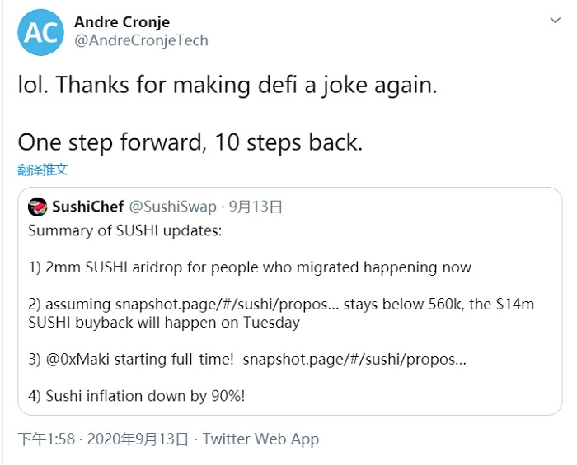Click the 翻译推文 translate link

pyautogui.click(x=42, y=170)
